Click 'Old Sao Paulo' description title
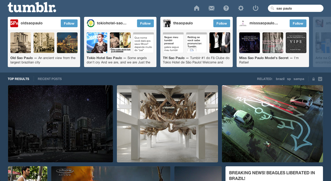331x181 pixels. [21, 58]
